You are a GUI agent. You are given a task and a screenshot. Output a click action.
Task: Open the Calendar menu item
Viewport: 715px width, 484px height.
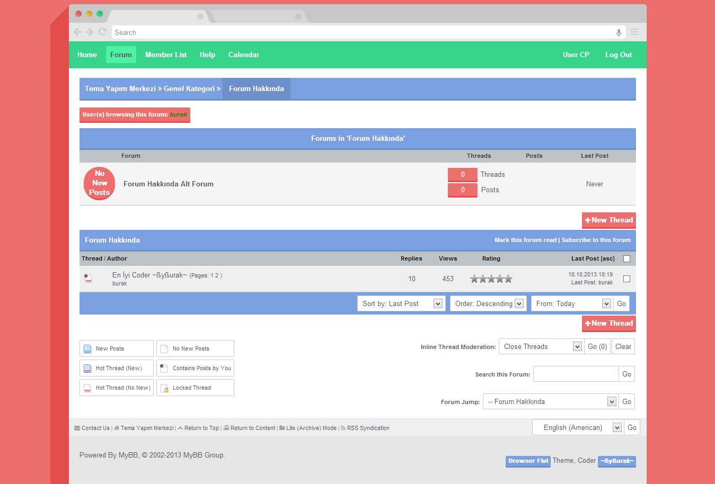coord(243,55)
